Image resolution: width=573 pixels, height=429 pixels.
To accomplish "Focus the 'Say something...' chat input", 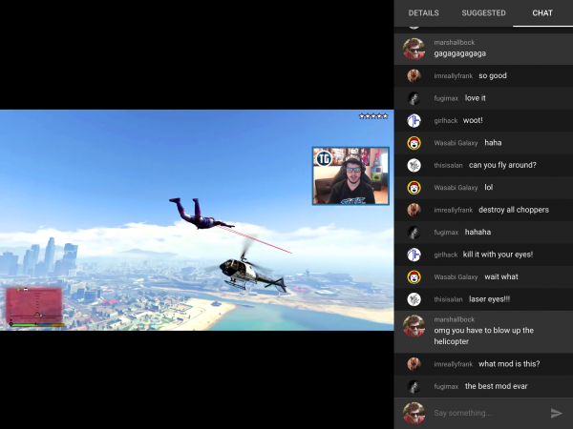I will 488,413.
